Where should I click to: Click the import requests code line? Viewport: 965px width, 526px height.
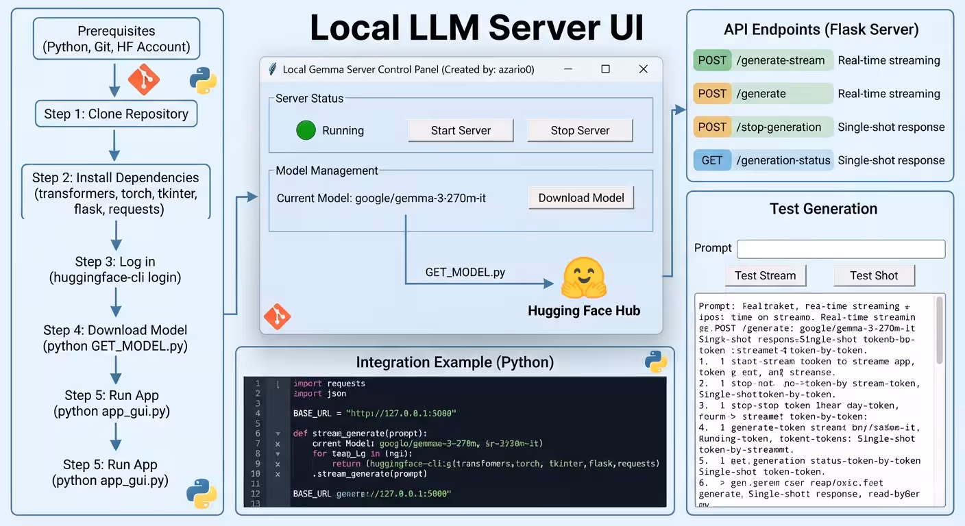(329, 384)
